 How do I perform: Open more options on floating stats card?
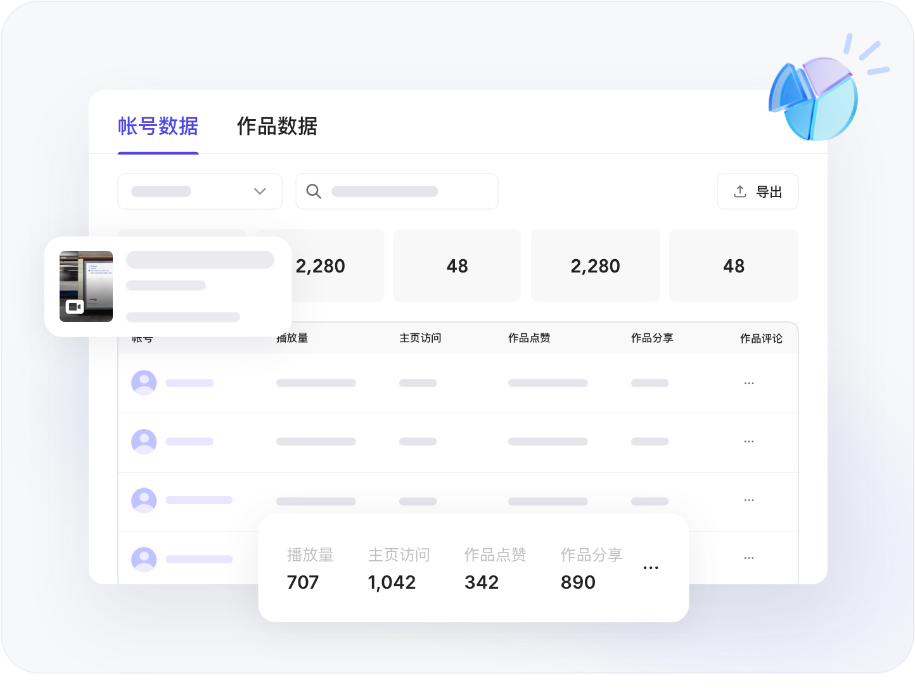[651, 568]
